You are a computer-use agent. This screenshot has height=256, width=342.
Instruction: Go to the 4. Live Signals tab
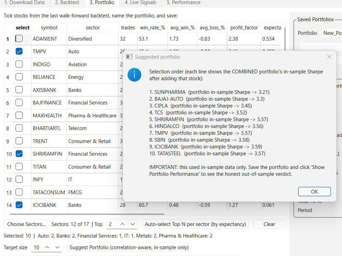coord(140,3)
